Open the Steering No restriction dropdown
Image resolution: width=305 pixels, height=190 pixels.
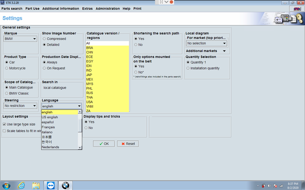click(x=20, y=106)
